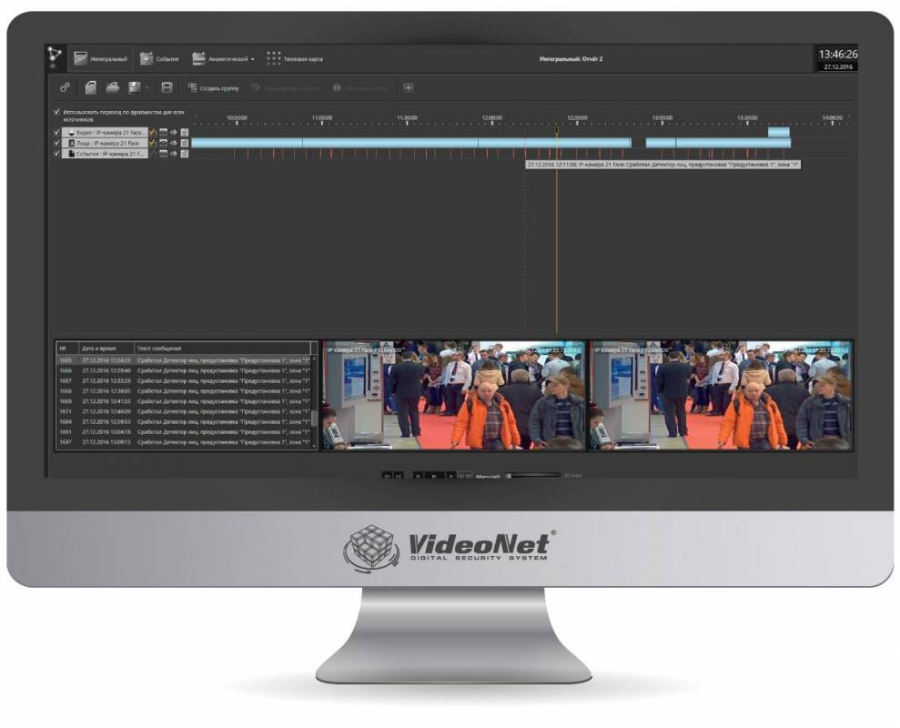
Task: Click the play button below the previews
Action: click(x=434, y=476)
